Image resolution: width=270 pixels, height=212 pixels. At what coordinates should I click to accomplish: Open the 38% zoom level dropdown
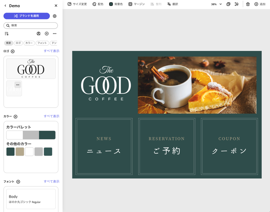216,4
